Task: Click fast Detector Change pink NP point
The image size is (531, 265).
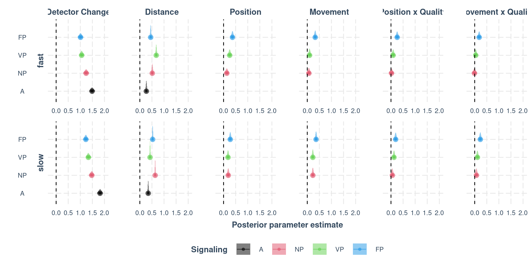Action: (86, 73)
